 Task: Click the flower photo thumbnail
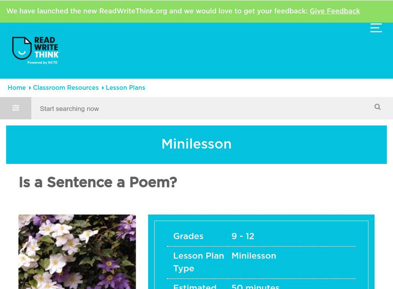[x=77, y=251]
